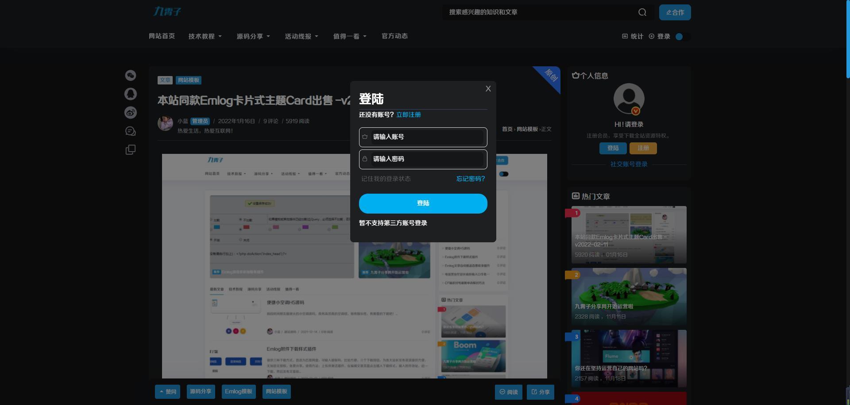Open hot article 九青子分享网开始运营啦
This screenshot has width=850, height=405.
click(x=629, y=297)
